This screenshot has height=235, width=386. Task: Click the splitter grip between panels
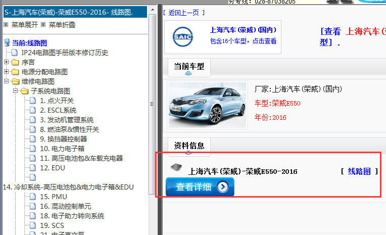click(152, 104)
